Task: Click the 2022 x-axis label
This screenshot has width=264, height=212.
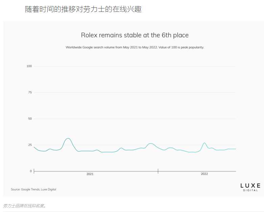Action: point(204,174)
